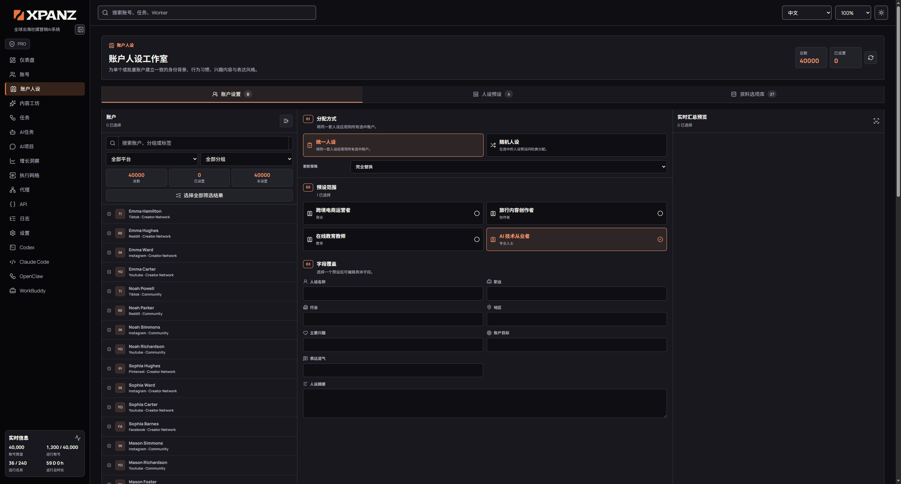
Task: Expand the 完全替换 update strategy dropdown
Action: [509, 167]
